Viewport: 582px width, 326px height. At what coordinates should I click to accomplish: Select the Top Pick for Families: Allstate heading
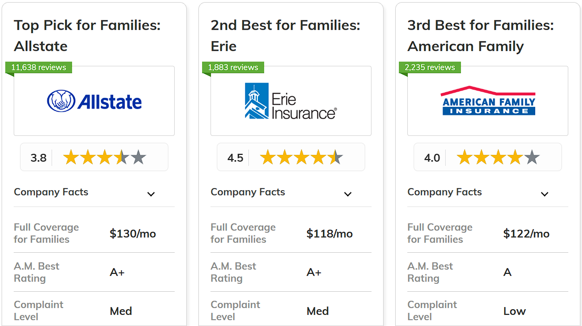tap(87, 36)
